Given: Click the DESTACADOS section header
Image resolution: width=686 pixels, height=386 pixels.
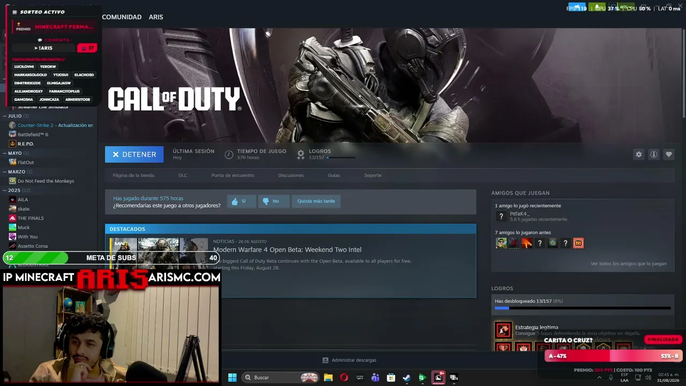Looking at the screenshot, I should coord(290,229).
